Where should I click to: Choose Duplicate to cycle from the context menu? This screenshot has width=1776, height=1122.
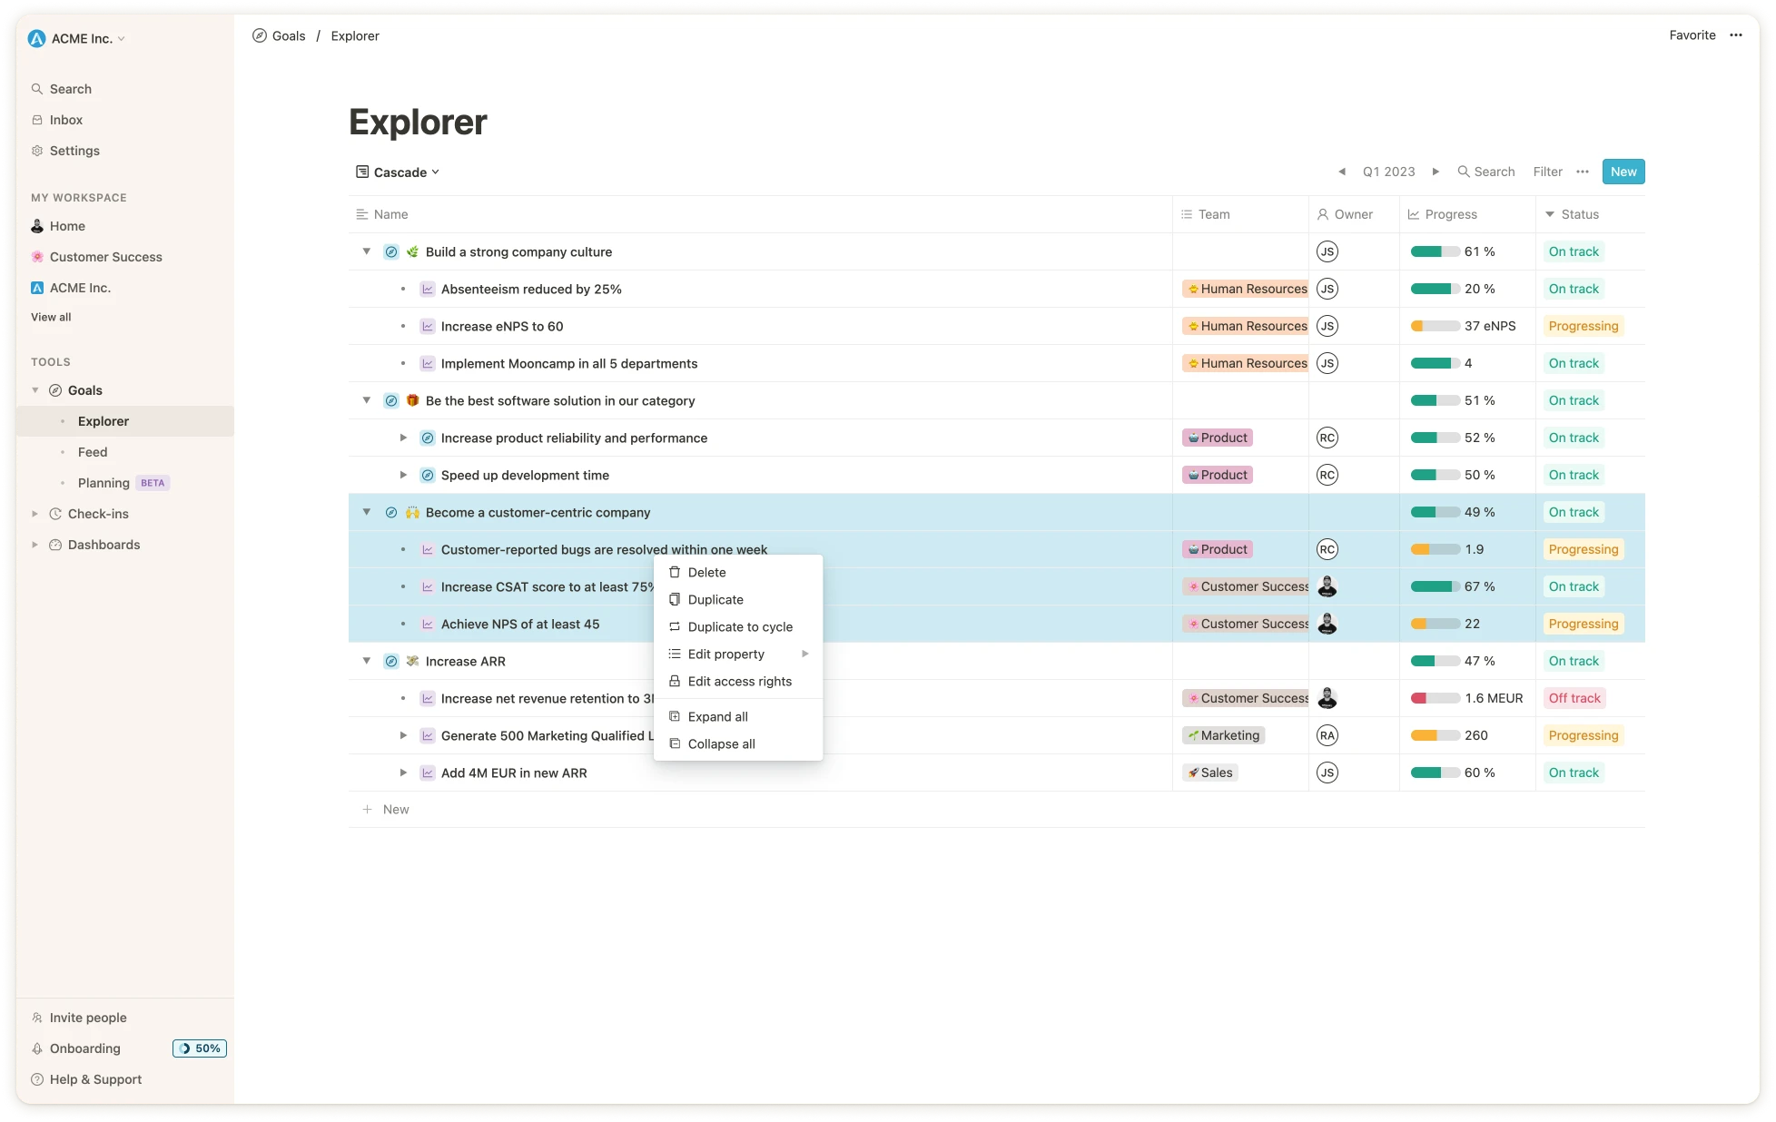(739, 626)
